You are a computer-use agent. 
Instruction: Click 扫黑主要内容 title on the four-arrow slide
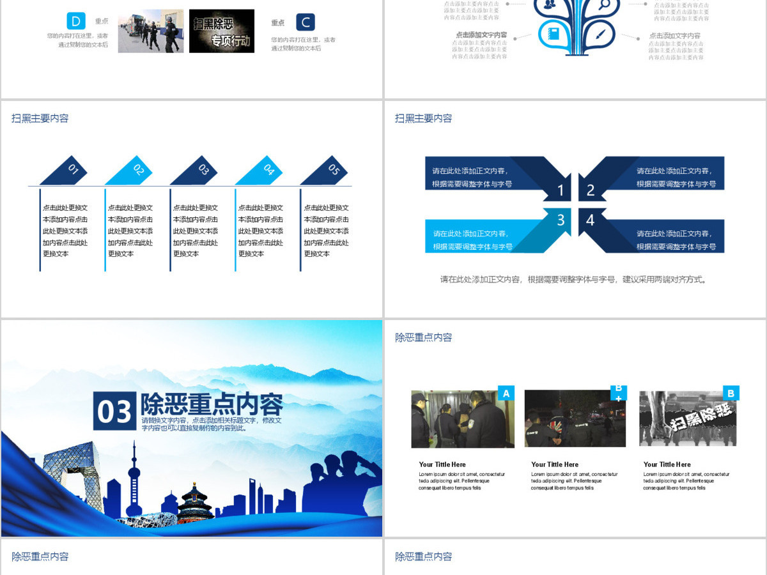pos(423,118)
